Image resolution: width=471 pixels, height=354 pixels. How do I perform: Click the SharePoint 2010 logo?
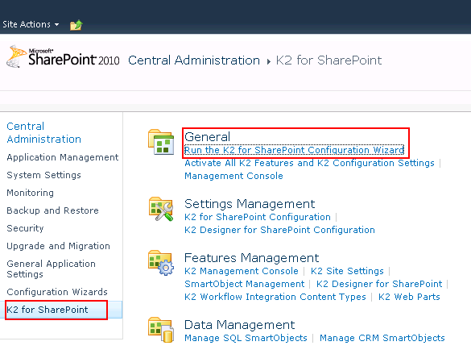pyautogui.click(x=63, y=56)
